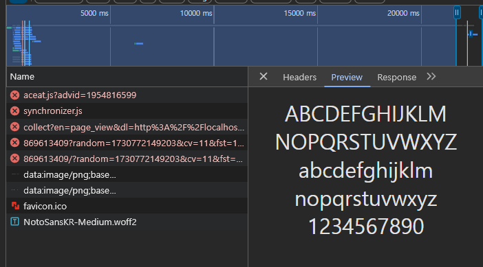Click error icon beside aceat.js
483x267 pixels.
(14, 95)
